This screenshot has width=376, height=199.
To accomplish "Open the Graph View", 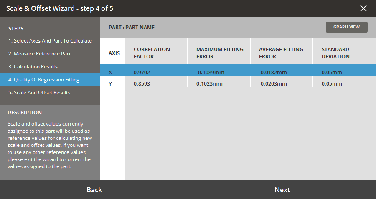I will pos(346,27).
